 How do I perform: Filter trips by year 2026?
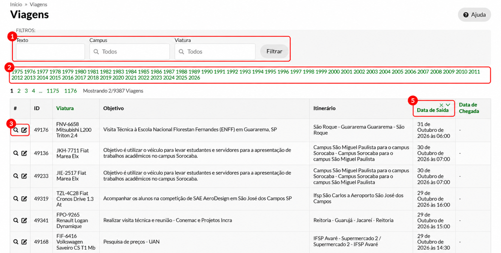(x=194, y=78)
